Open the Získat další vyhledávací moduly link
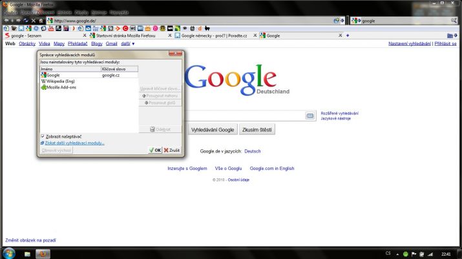 (x=74, y=143)
